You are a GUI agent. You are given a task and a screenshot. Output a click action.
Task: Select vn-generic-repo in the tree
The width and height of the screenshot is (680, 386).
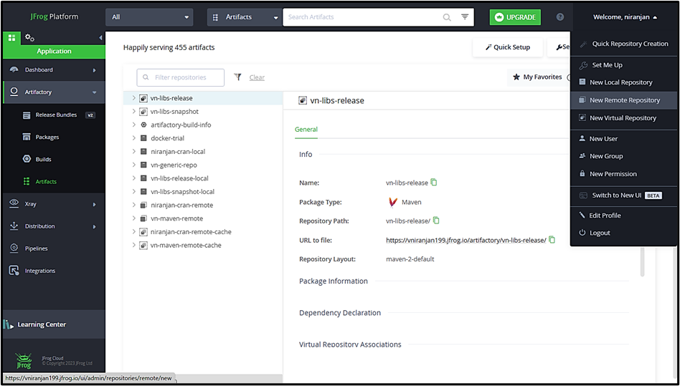pos(174,165)
